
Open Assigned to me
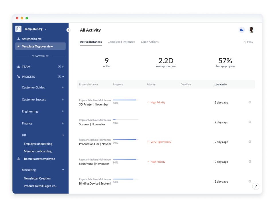[32, 39]
